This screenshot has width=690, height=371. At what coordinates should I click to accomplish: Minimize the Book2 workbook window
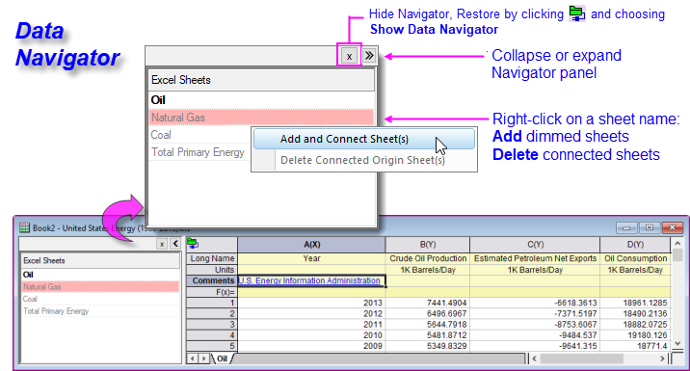point(626,227)
